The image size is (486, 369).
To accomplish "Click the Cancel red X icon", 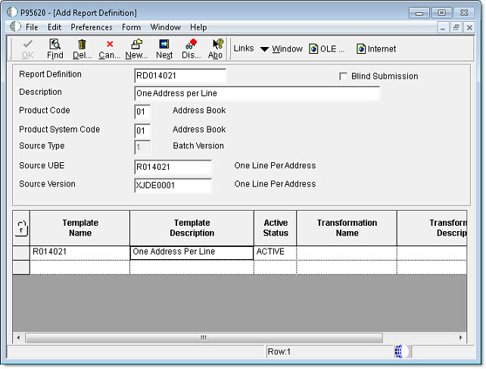I will click(x=110, y=45).
